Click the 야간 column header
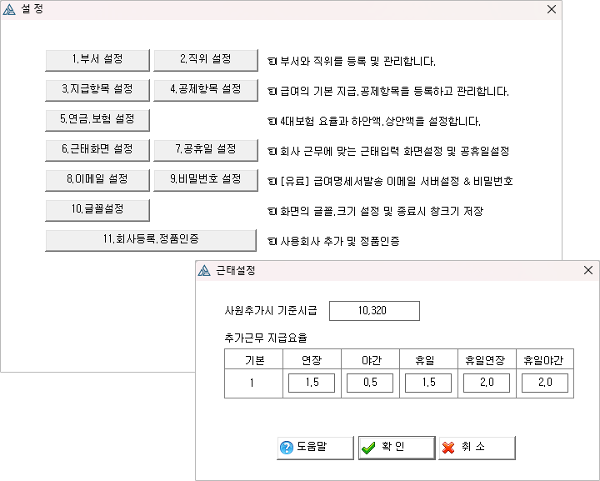 [370, 359]
